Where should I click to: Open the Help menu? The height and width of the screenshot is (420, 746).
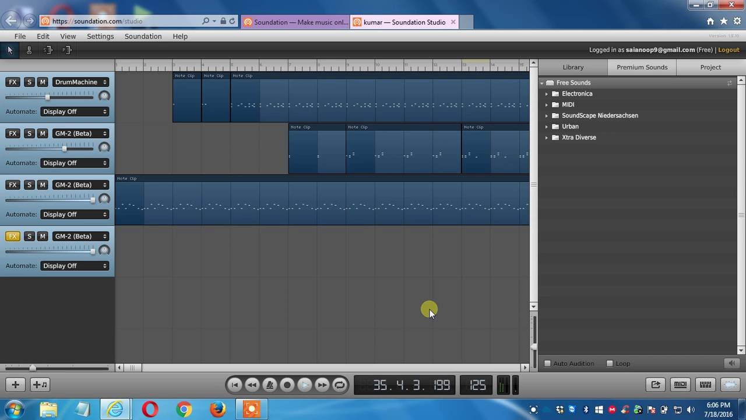pyautogui.click(x=180, y=36)
